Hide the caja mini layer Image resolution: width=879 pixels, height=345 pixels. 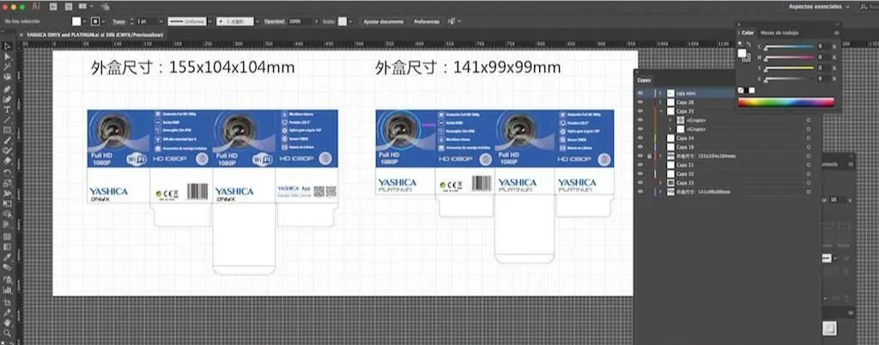point(640,93)
